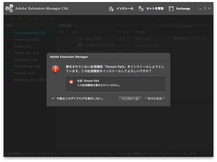Click version 1.0.0 cell

(121, 45)
